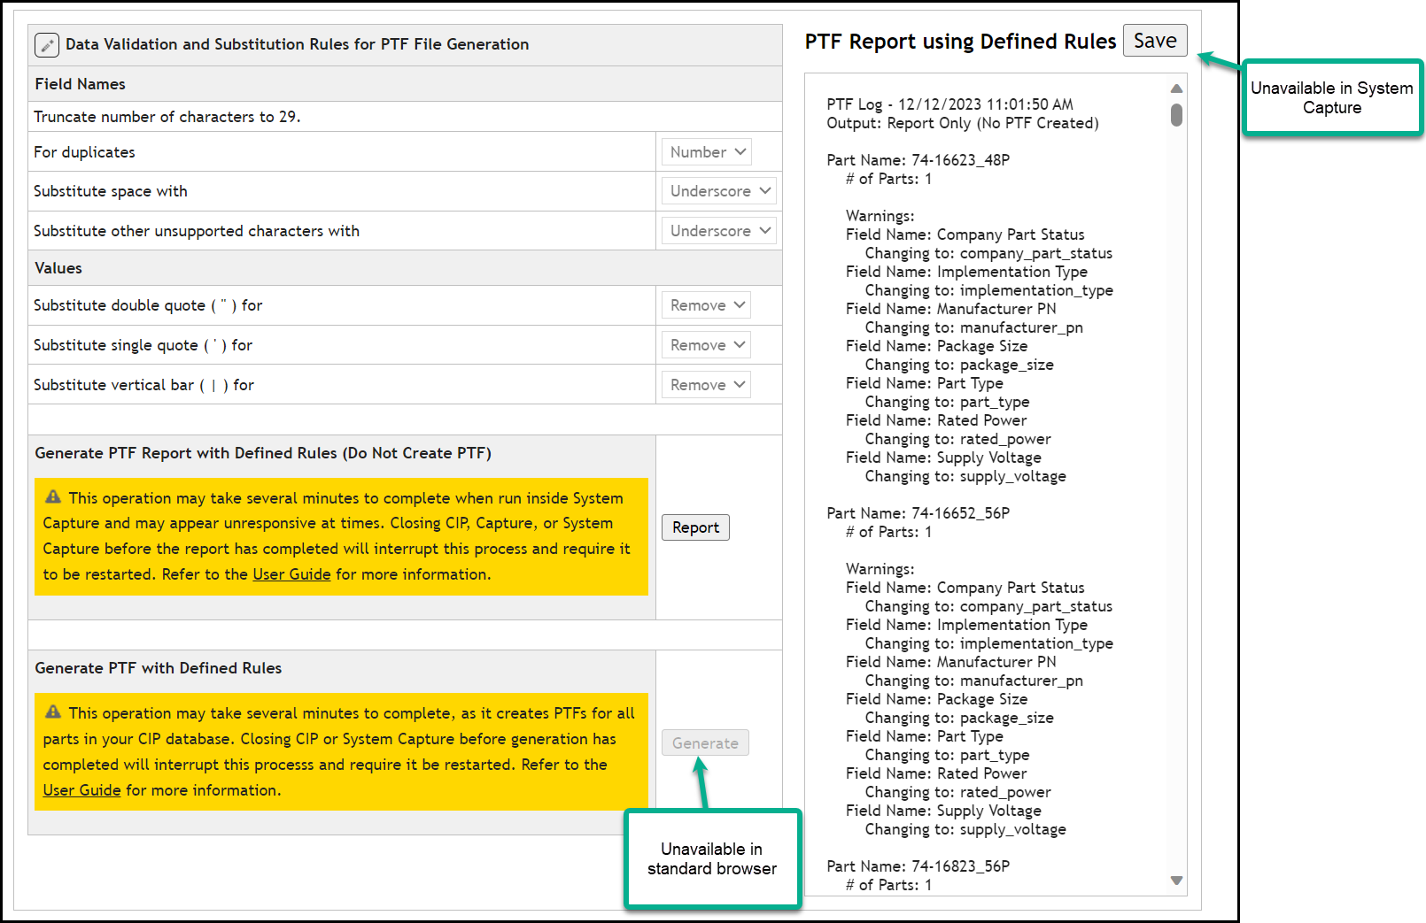
Task: Click the Values section header
Action: (x=57, y=267)
